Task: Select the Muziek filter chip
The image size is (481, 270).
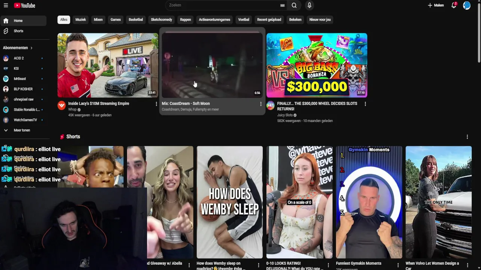Action: (x=80, y=19)
